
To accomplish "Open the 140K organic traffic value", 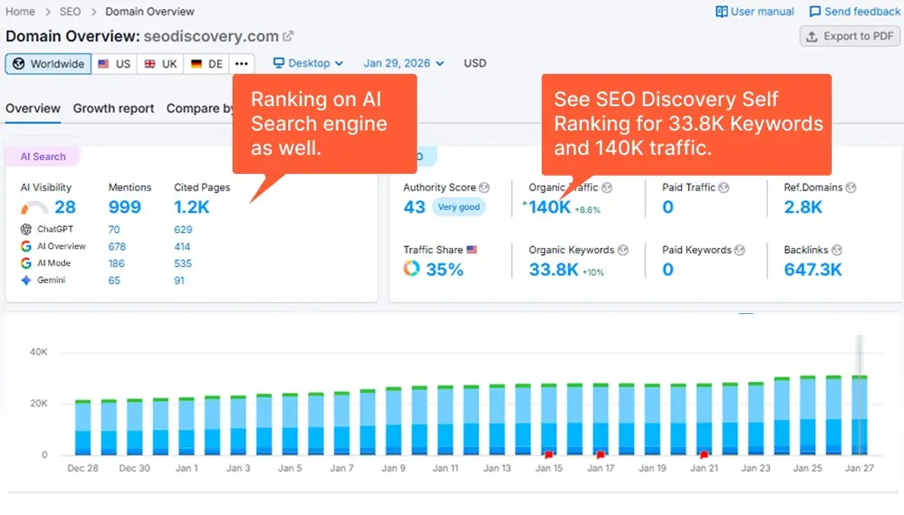I will [549, 207].
